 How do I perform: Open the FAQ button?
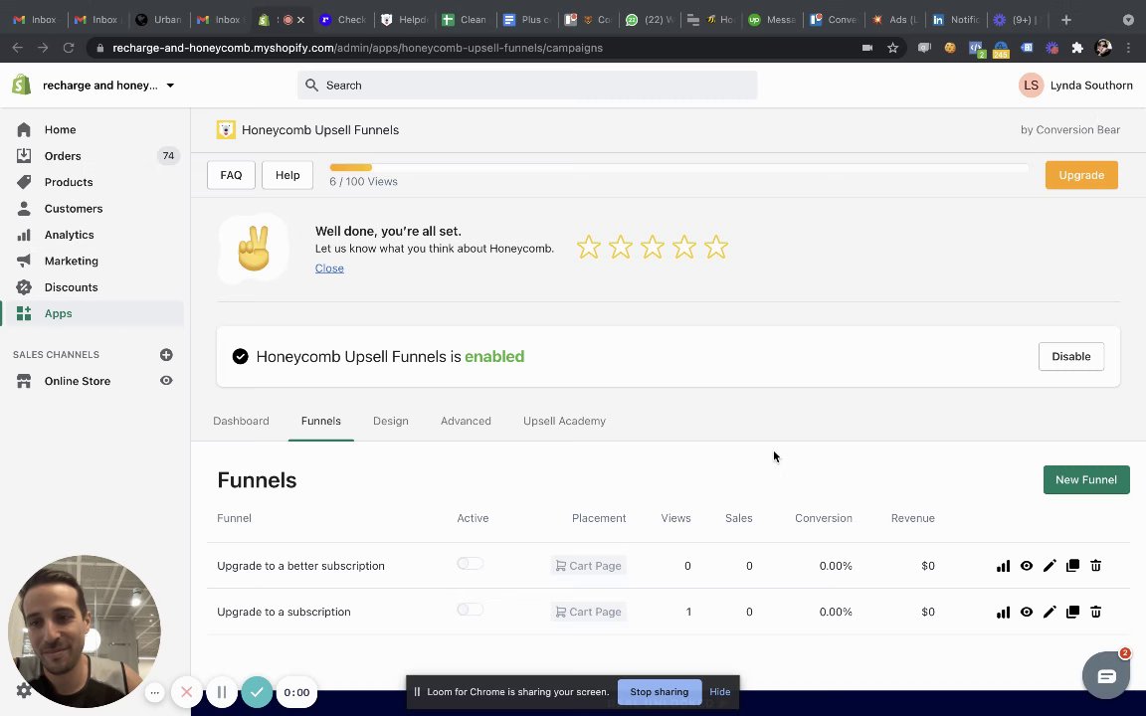[231, 175]
